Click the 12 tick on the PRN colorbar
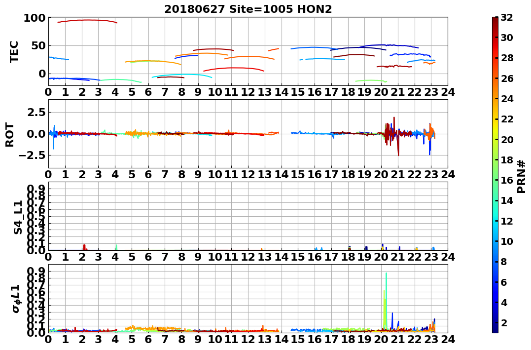Screen dimensions: 531x350 (507, 221)
